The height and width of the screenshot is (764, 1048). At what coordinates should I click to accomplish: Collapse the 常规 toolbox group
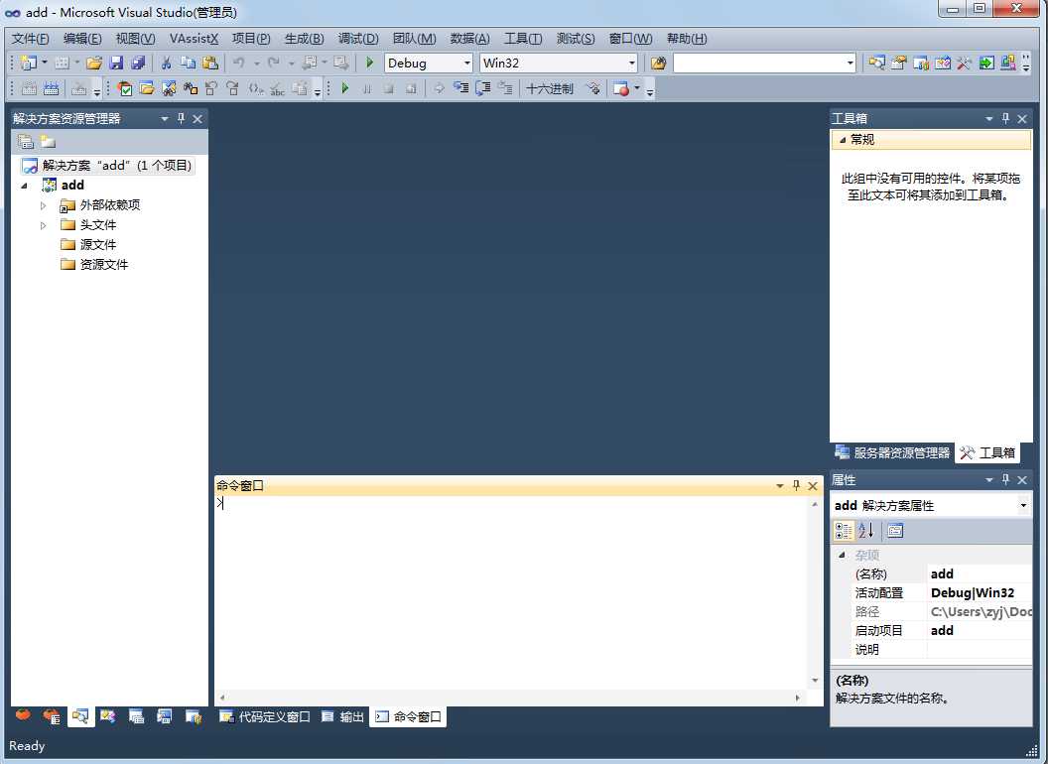pyautogui.click(x=843, y=140)
